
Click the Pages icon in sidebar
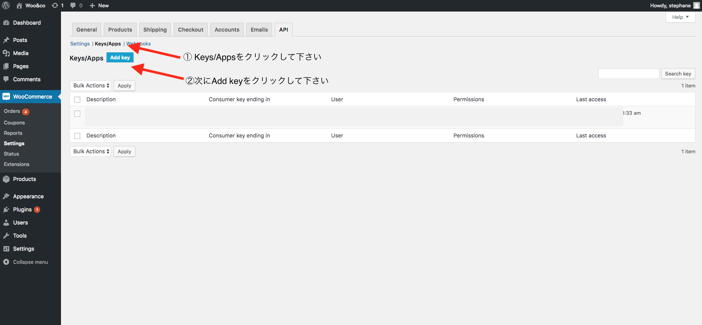[6, 66]
